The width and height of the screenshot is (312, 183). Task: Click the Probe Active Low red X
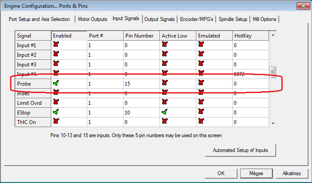pos(164,83)
